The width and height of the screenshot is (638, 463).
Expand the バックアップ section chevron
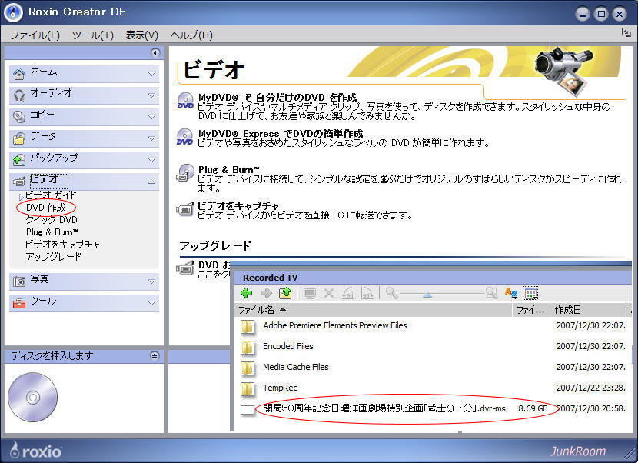point(151,160)
